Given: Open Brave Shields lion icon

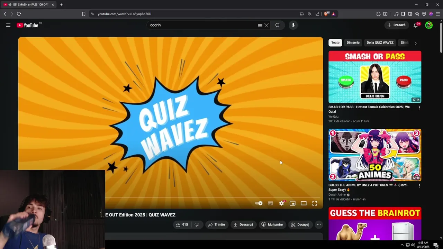Looking at the screenshot, I should pos(326,14).
